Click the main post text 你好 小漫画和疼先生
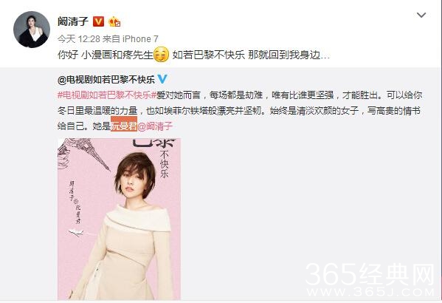This screenshot has height=303, width=442. tap(105, 55)
